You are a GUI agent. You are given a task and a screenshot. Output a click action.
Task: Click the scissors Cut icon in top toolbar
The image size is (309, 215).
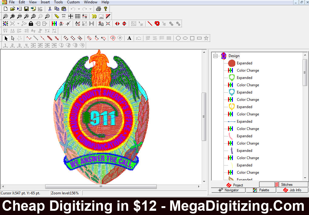pyautogui.click(x=50, y=9)
